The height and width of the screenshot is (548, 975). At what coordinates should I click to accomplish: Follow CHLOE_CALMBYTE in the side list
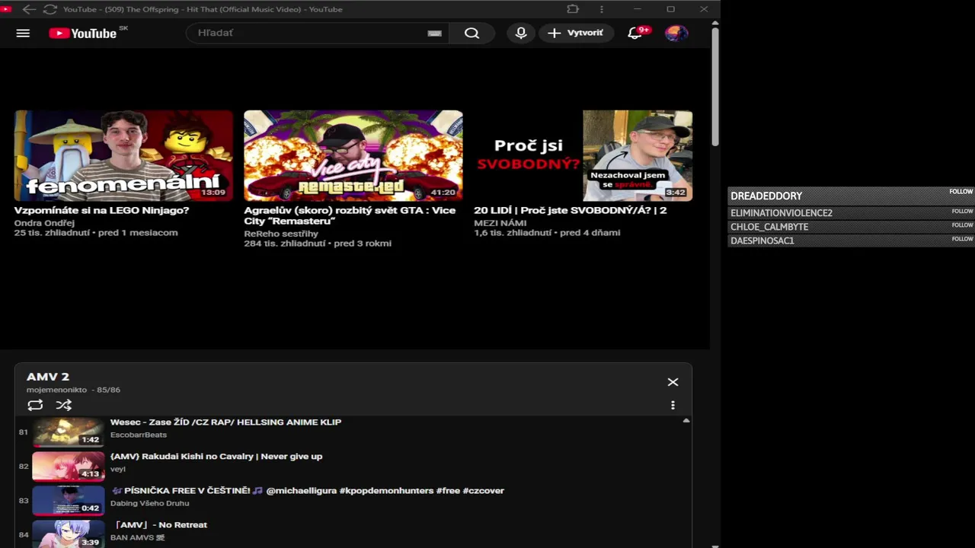point(962,225)
